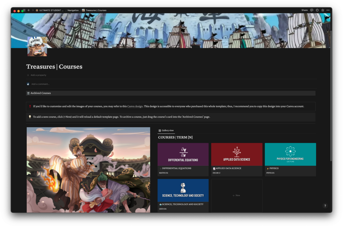Open the three-dot page options menu
343x227 pixels.
point(328,10)
